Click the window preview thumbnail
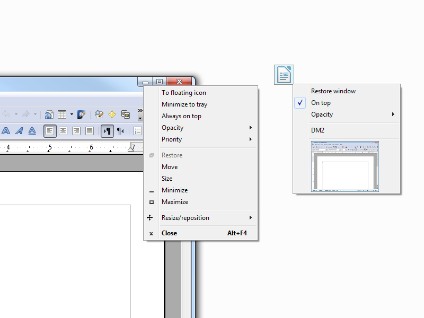 pos(345,166)
